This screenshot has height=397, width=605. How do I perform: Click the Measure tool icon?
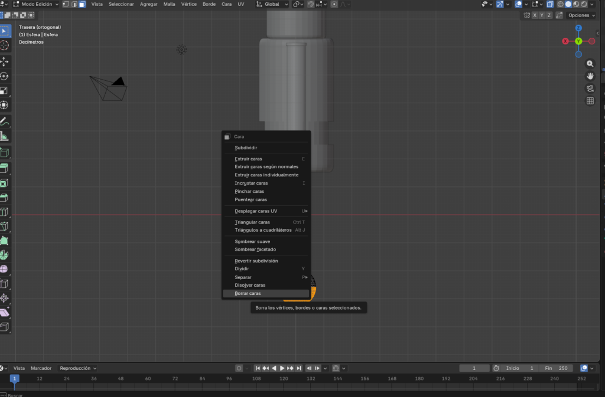click(4, 137)
